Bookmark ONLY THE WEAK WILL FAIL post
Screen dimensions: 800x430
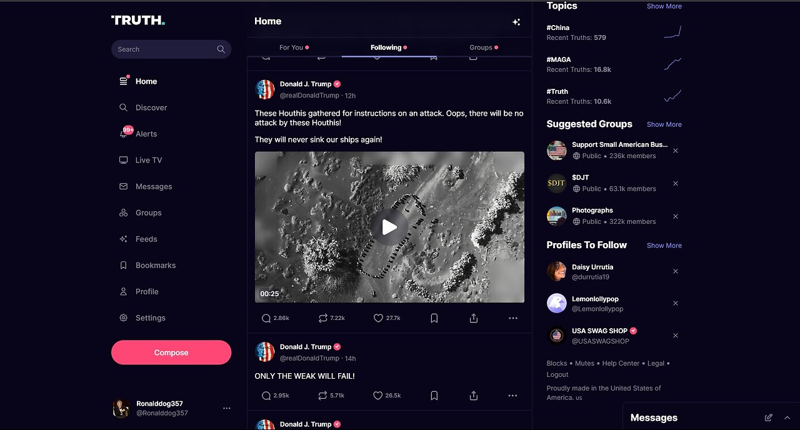(434, 396)
